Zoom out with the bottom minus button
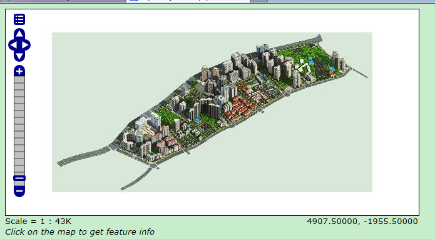The width and height of the screenshot is (435, 239). pyautogui.click(x=19, y=191)
